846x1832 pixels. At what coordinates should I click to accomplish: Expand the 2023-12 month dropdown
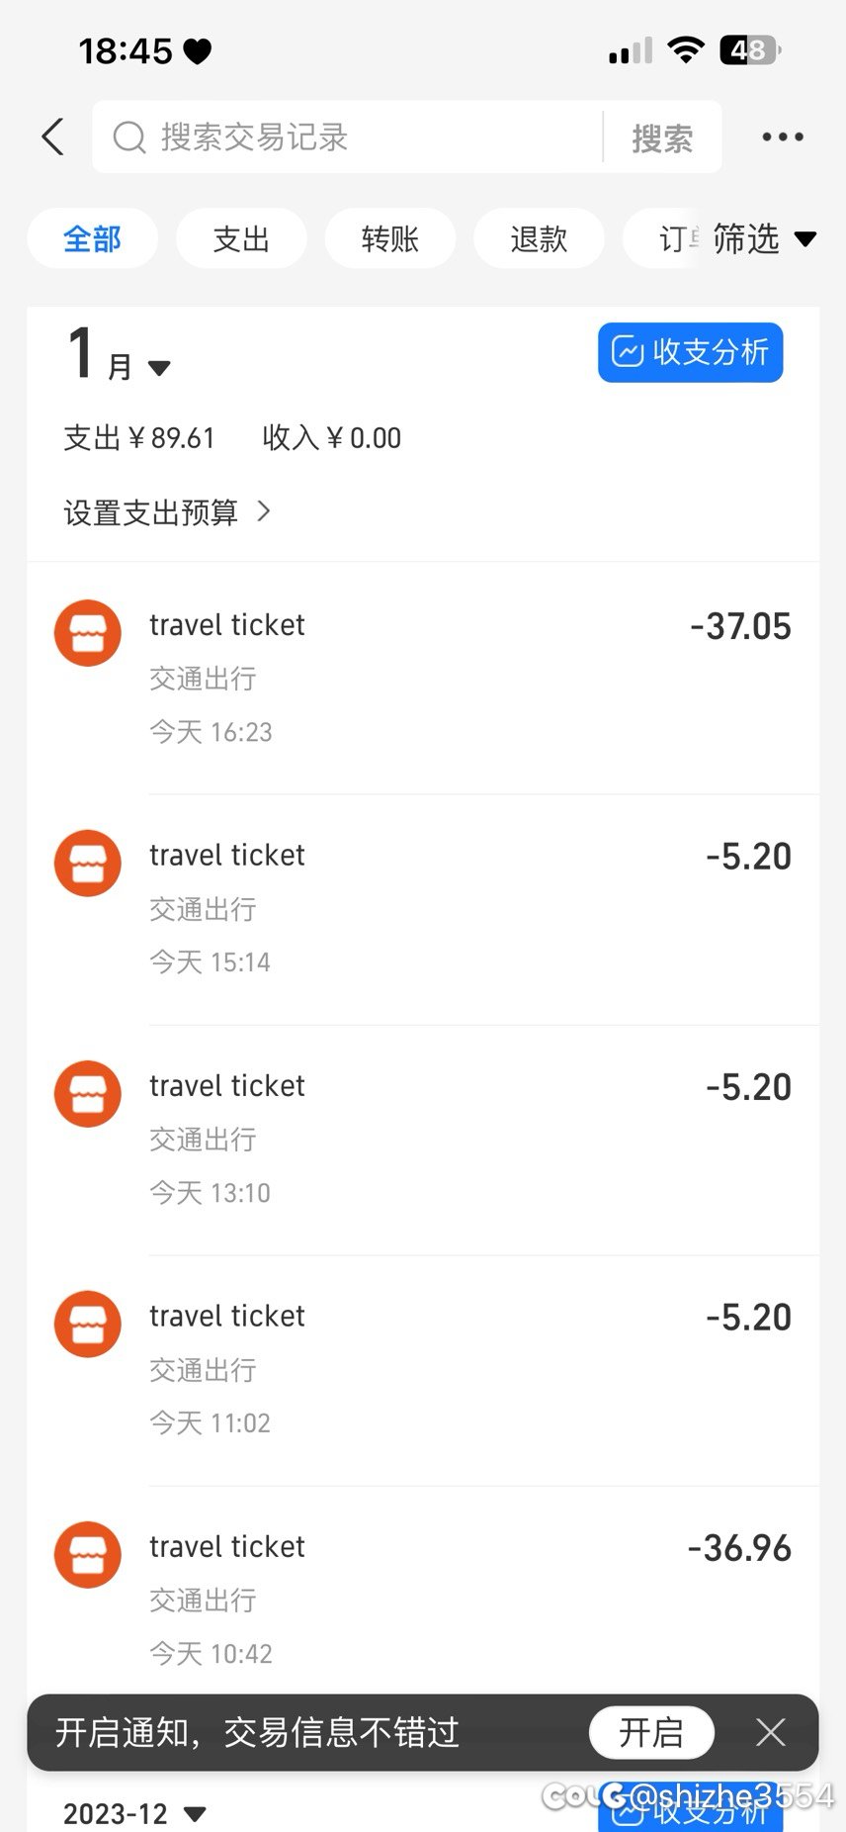[x=134, y=1813]
